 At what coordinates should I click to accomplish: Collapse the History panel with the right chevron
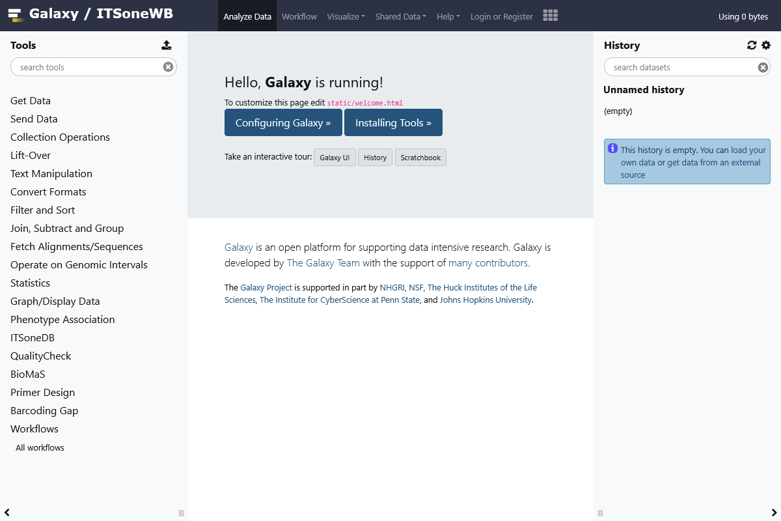pyautogui.click(x=774, y=513)
